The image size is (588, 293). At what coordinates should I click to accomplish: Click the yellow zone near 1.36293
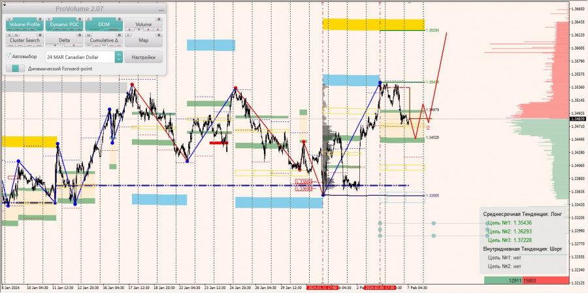click(x=374, y=24)
